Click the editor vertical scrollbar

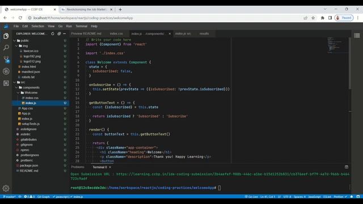[x=350, y=63]
